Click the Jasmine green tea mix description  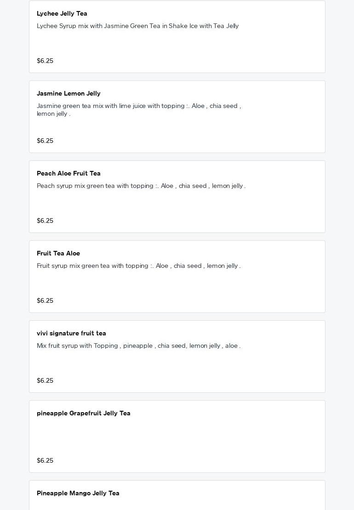(x=138, y=110)
